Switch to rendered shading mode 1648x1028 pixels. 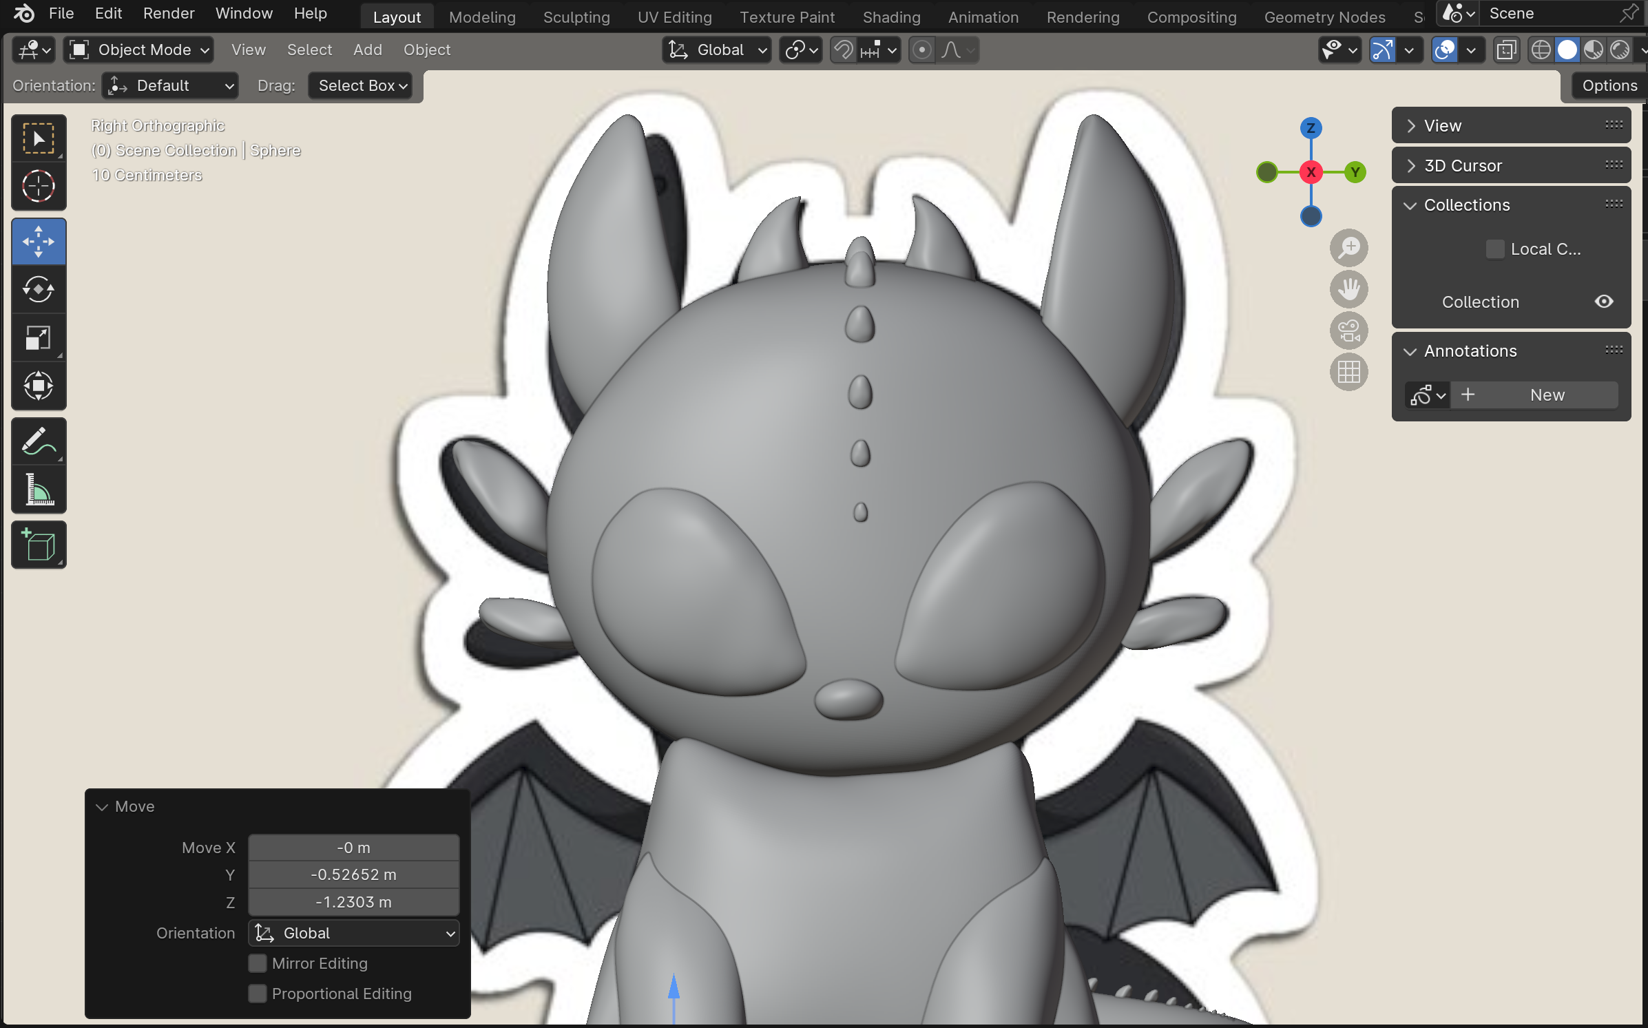coord(1620,50)
